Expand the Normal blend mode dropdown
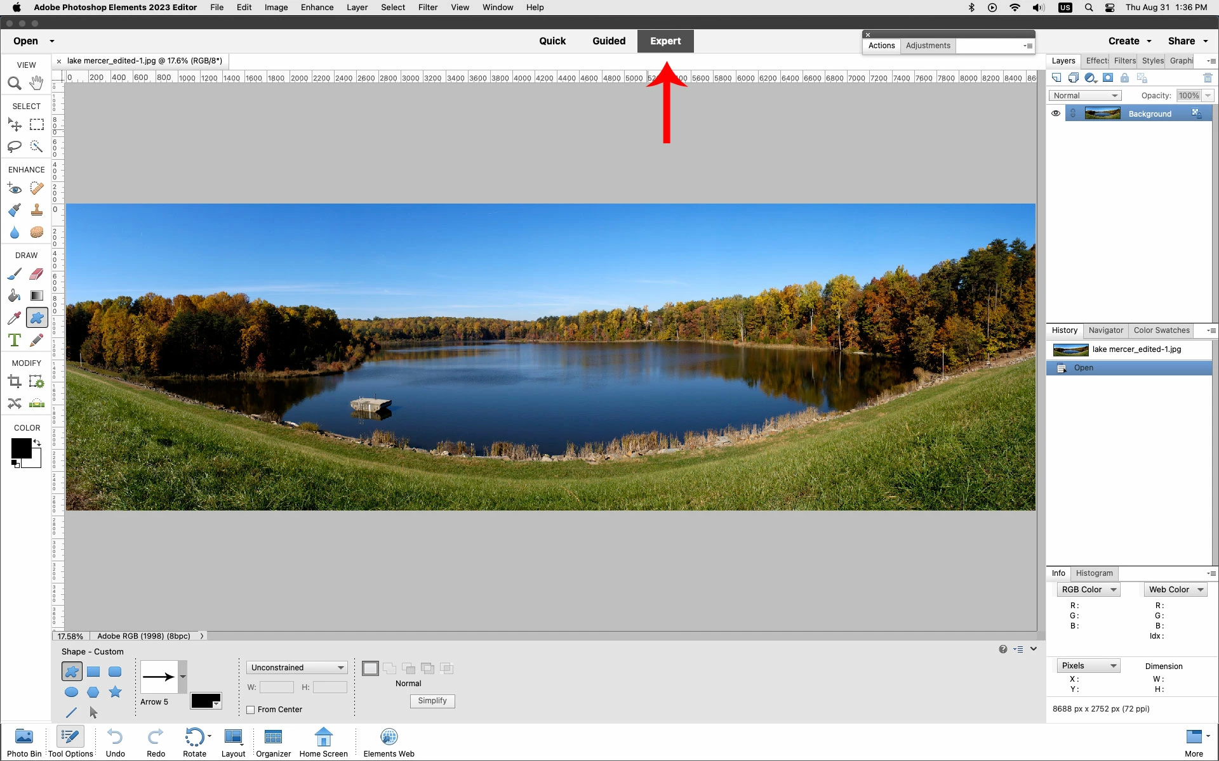Image resolution: width=1219 pixels, height=761 pixels. (x=1084, y=96)
